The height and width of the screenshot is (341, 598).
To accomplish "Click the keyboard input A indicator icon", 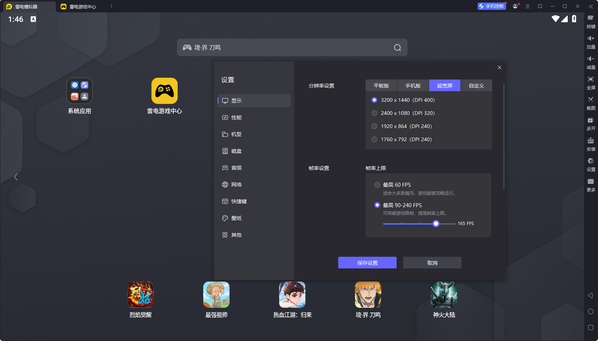I will click(x=33, y=19).
